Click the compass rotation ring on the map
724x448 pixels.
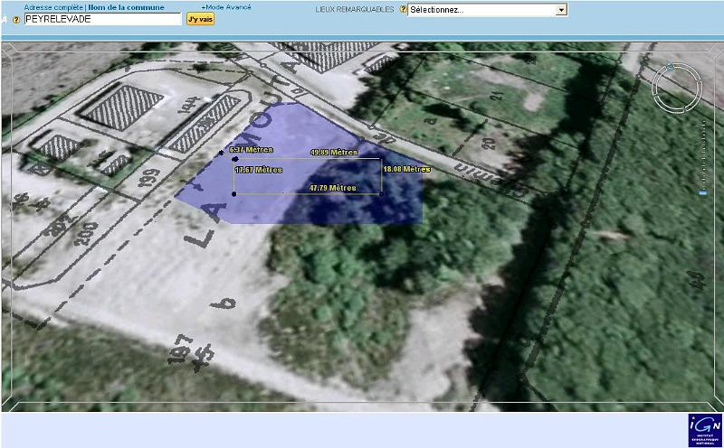(x=677, y=88)
